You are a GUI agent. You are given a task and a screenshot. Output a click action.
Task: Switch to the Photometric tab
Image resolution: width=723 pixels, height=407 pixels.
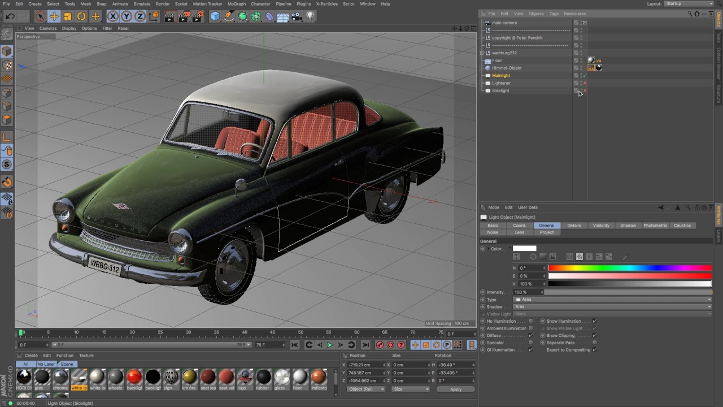[655, 226]
